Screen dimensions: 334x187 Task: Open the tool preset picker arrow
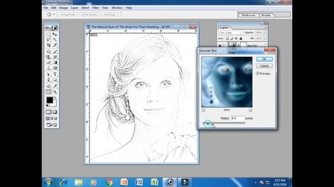pos(54,15)
